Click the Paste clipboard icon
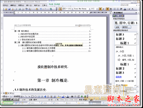 pos(37,9)
